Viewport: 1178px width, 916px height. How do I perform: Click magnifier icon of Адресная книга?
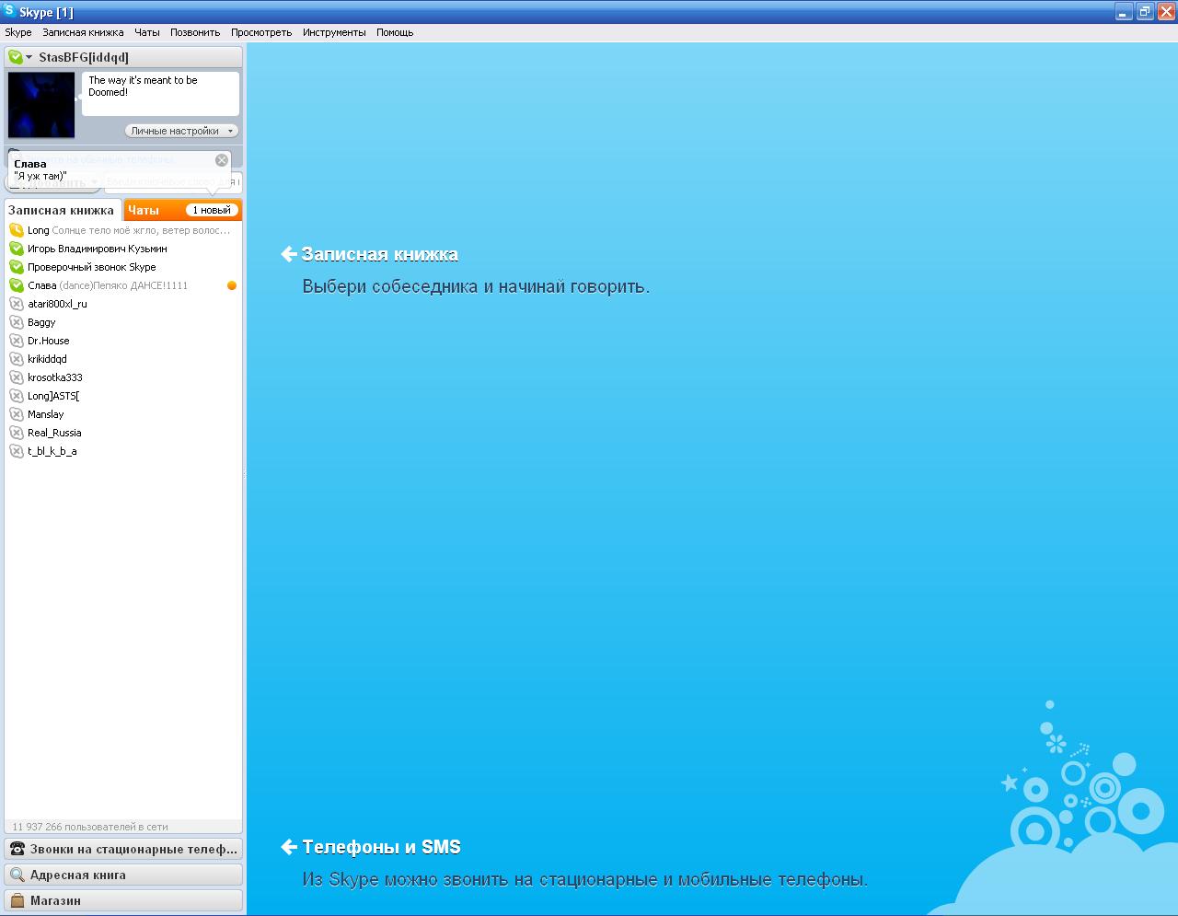pos(17,875)
